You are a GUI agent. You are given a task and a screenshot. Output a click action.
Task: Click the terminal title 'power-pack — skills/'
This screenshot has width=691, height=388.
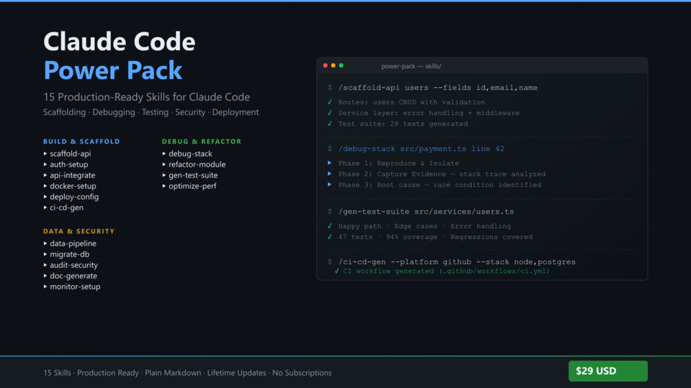411,66
